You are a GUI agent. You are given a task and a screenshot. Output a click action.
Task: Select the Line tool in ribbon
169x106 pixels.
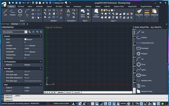6,12
